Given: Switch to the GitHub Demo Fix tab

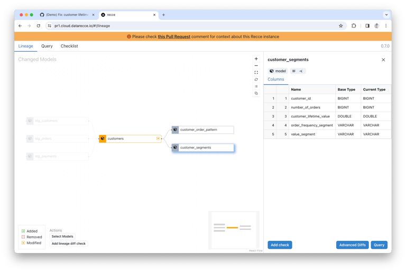Looking at the screenshot, I should pos(67,15).
